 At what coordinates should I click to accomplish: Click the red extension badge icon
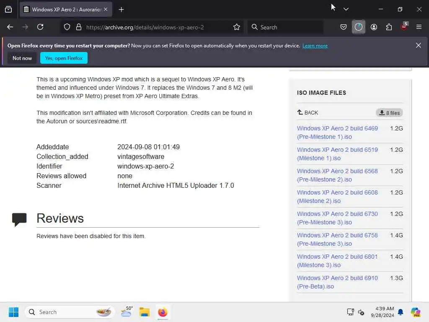point(404,26)
